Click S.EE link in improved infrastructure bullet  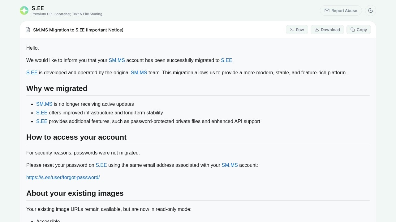tap(42, 113)
